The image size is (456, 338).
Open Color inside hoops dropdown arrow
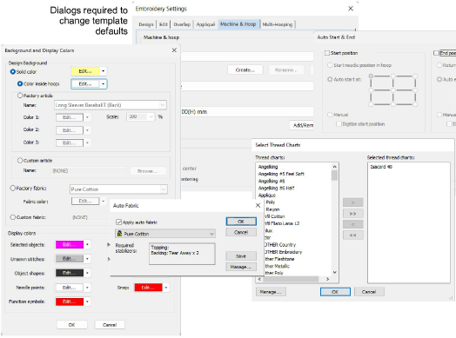point(104,84)
